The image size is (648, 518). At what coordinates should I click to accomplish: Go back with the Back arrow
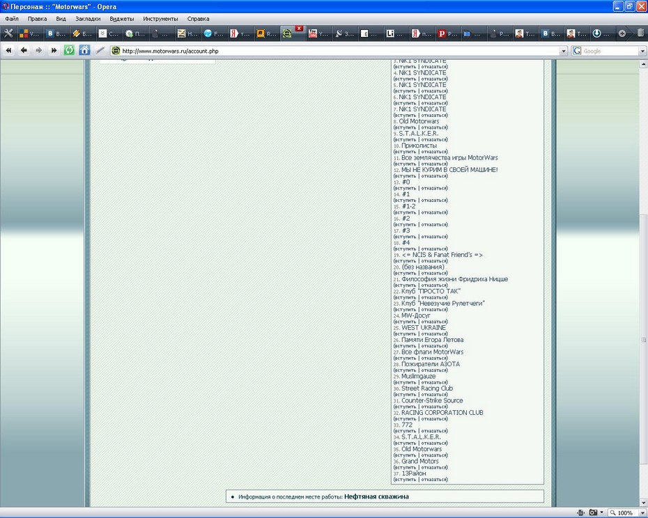pos(24,50)
